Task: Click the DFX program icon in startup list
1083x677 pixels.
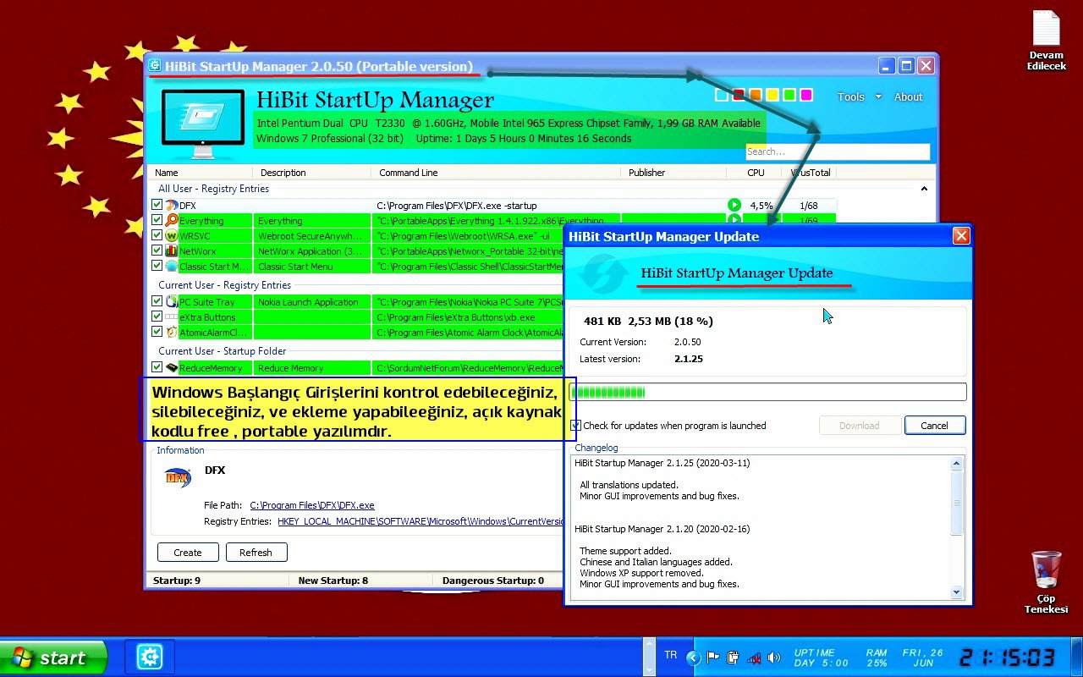Action: click(172, 206)
